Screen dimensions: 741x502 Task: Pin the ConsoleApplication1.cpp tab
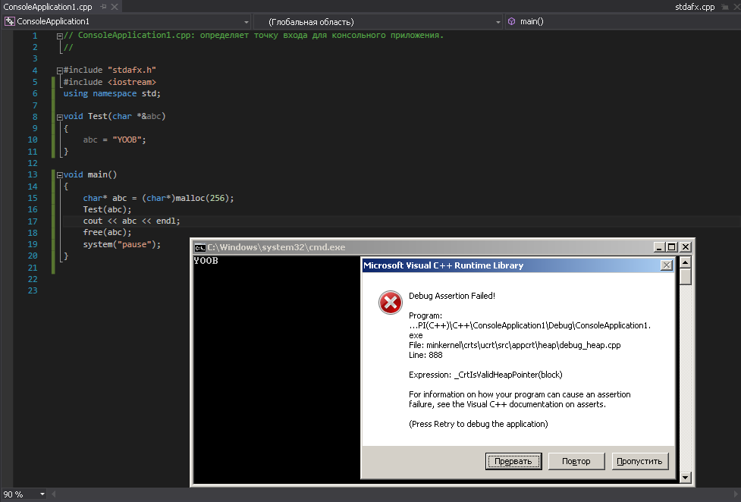click(103, 7)
